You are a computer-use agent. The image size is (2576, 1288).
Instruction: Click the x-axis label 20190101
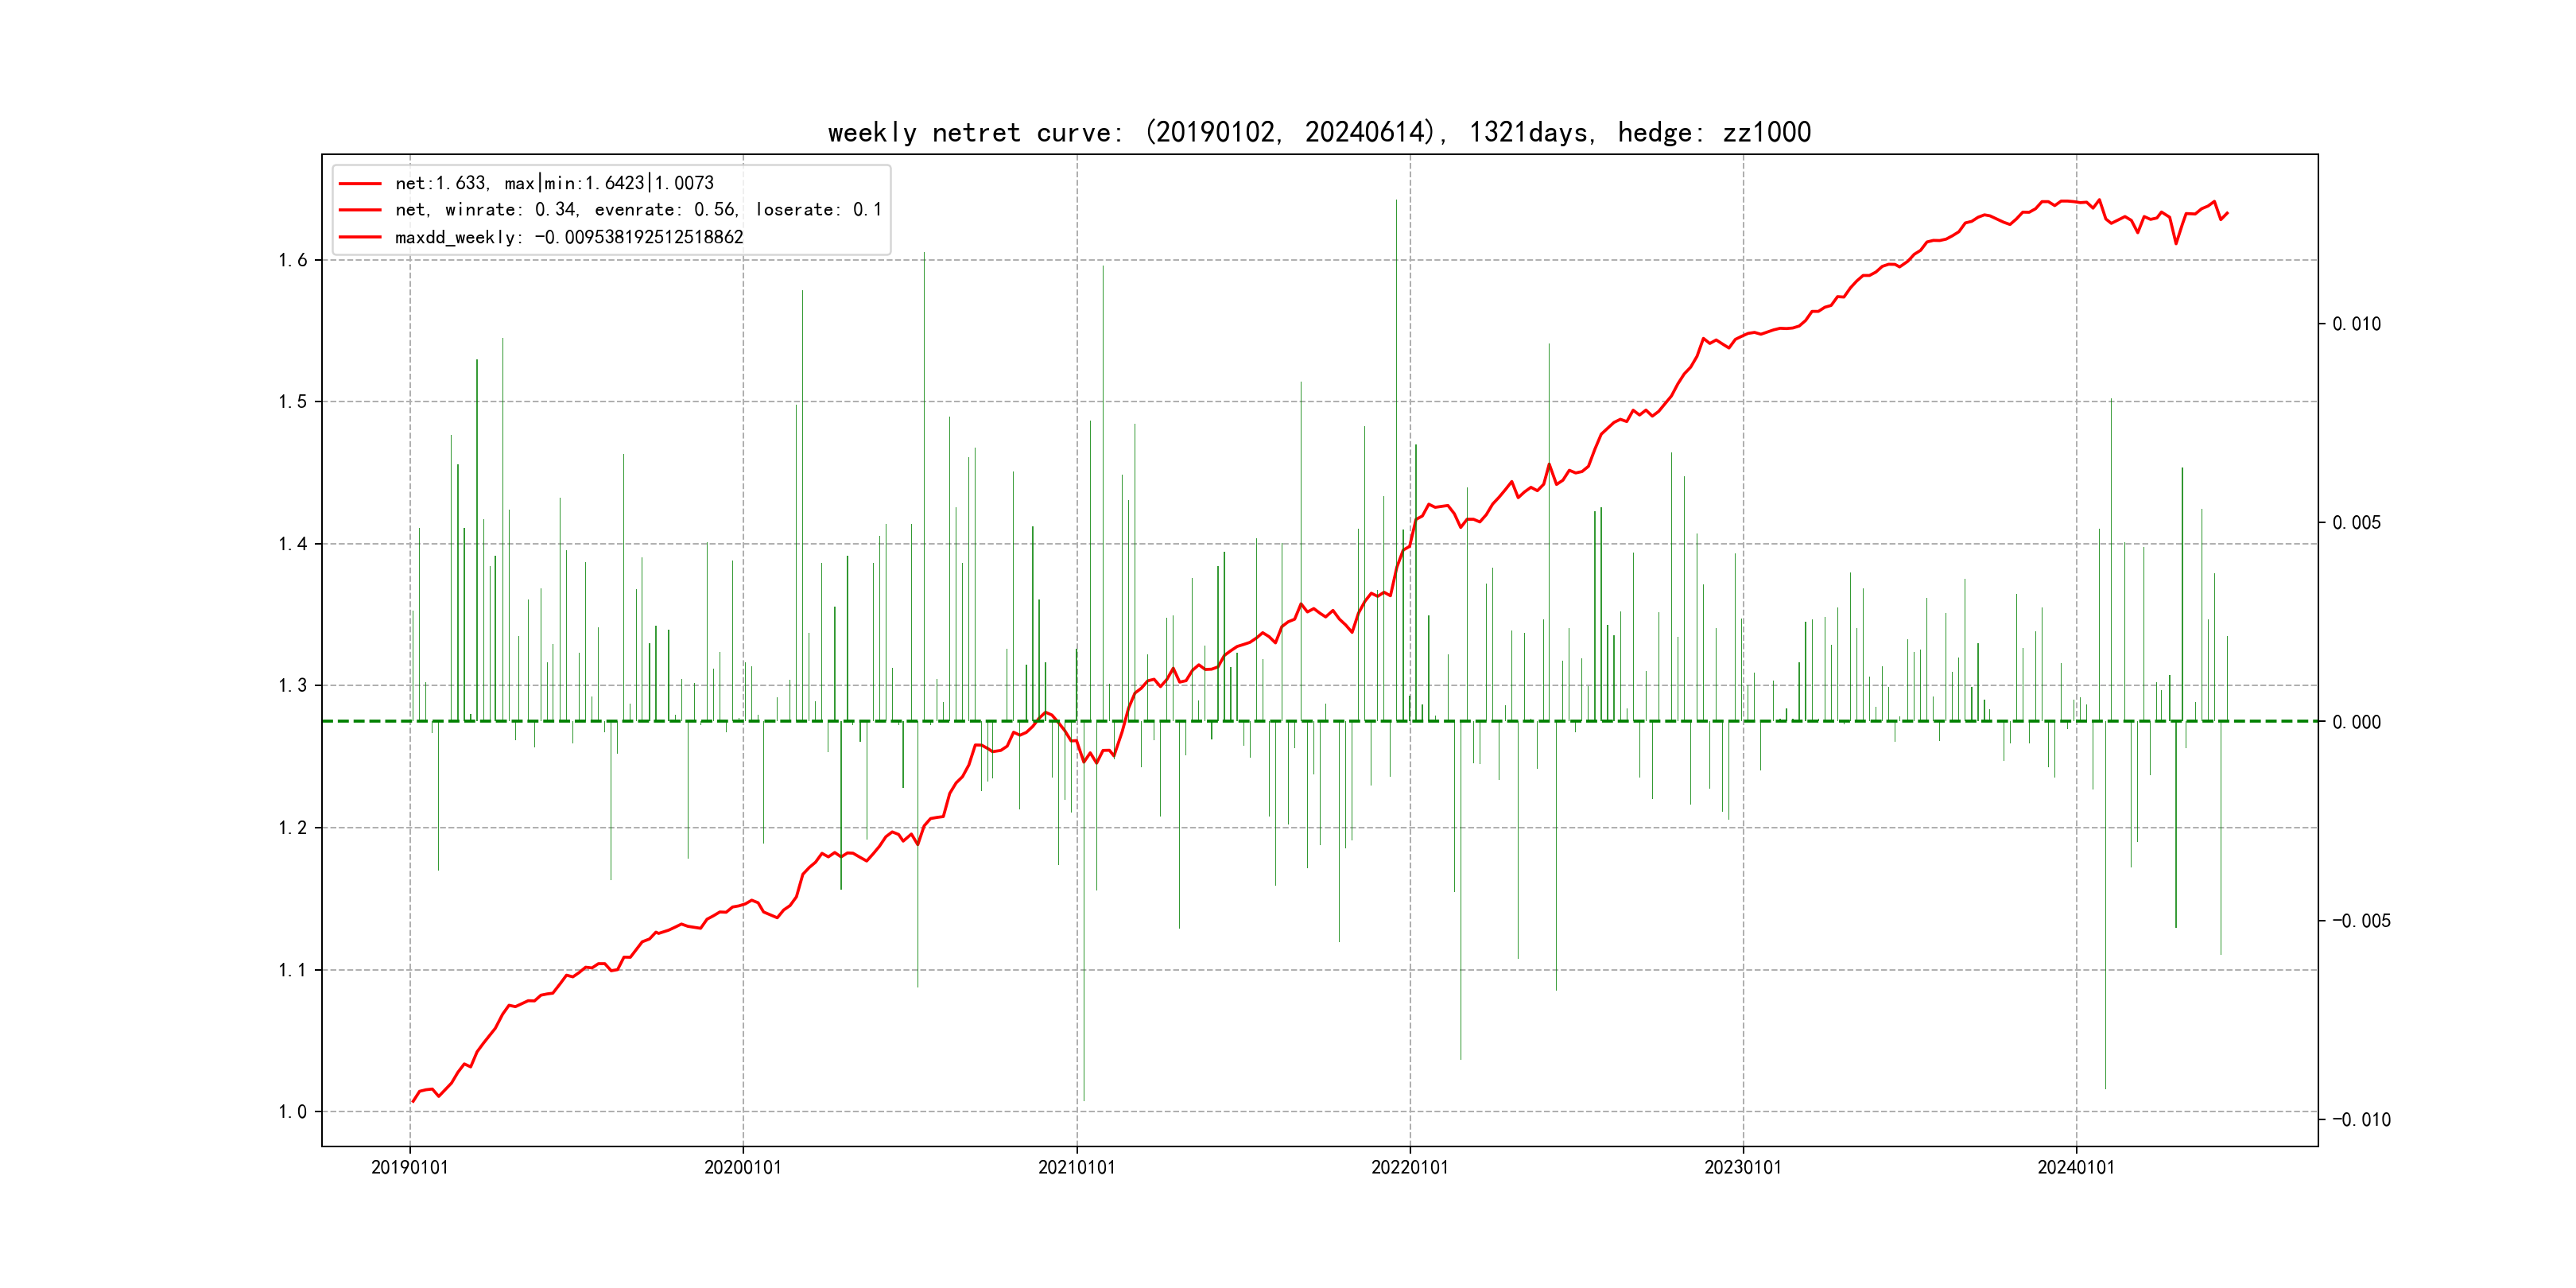(409, 1167)
